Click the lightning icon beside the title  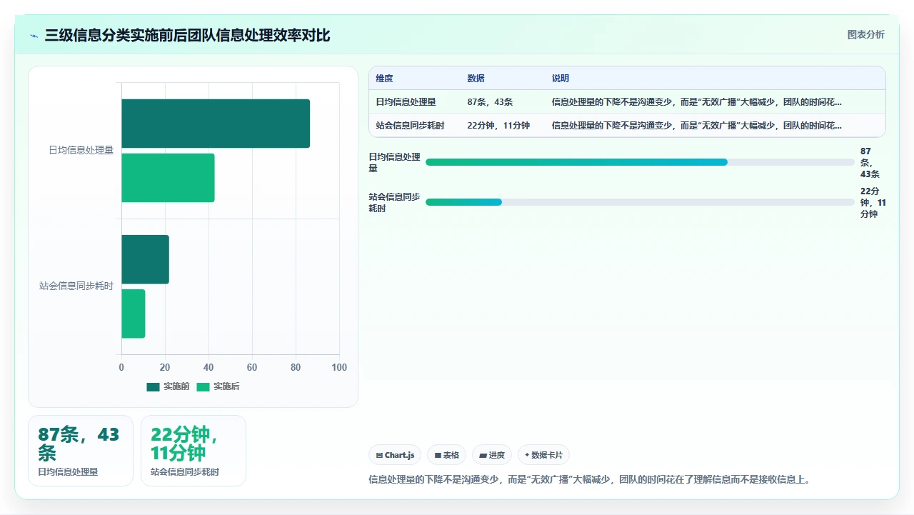click(34, 36)
